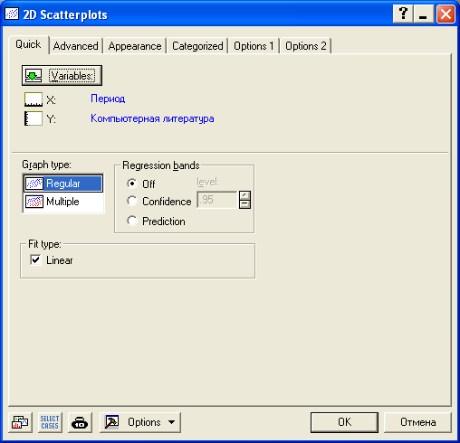The image size is (460, 443).
Task: Click the Y axis variable icon
Action: click(x=34, y=118)
